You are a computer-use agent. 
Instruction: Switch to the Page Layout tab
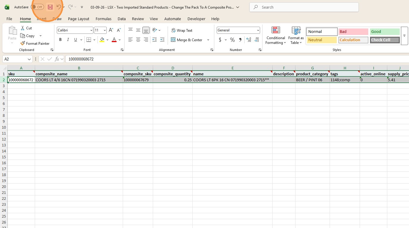pos(78,19)
